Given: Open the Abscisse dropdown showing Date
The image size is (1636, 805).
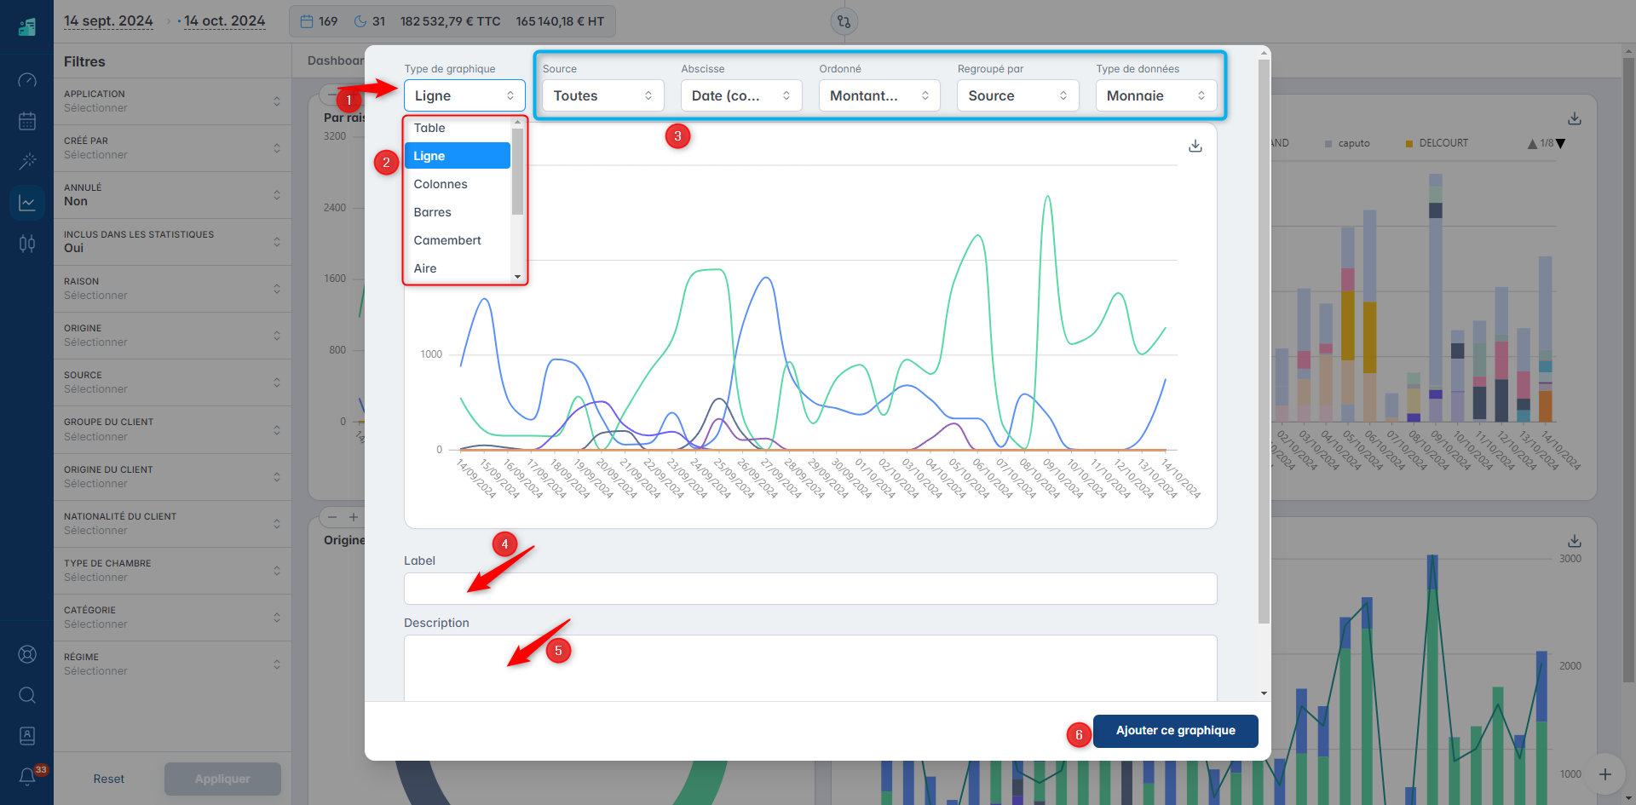Looking at the screenshot, I should point(741,95).
